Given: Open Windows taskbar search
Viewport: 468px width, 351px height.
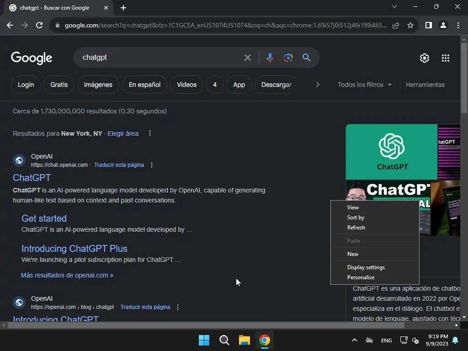Looking at the screenshot, I should 224,340.
